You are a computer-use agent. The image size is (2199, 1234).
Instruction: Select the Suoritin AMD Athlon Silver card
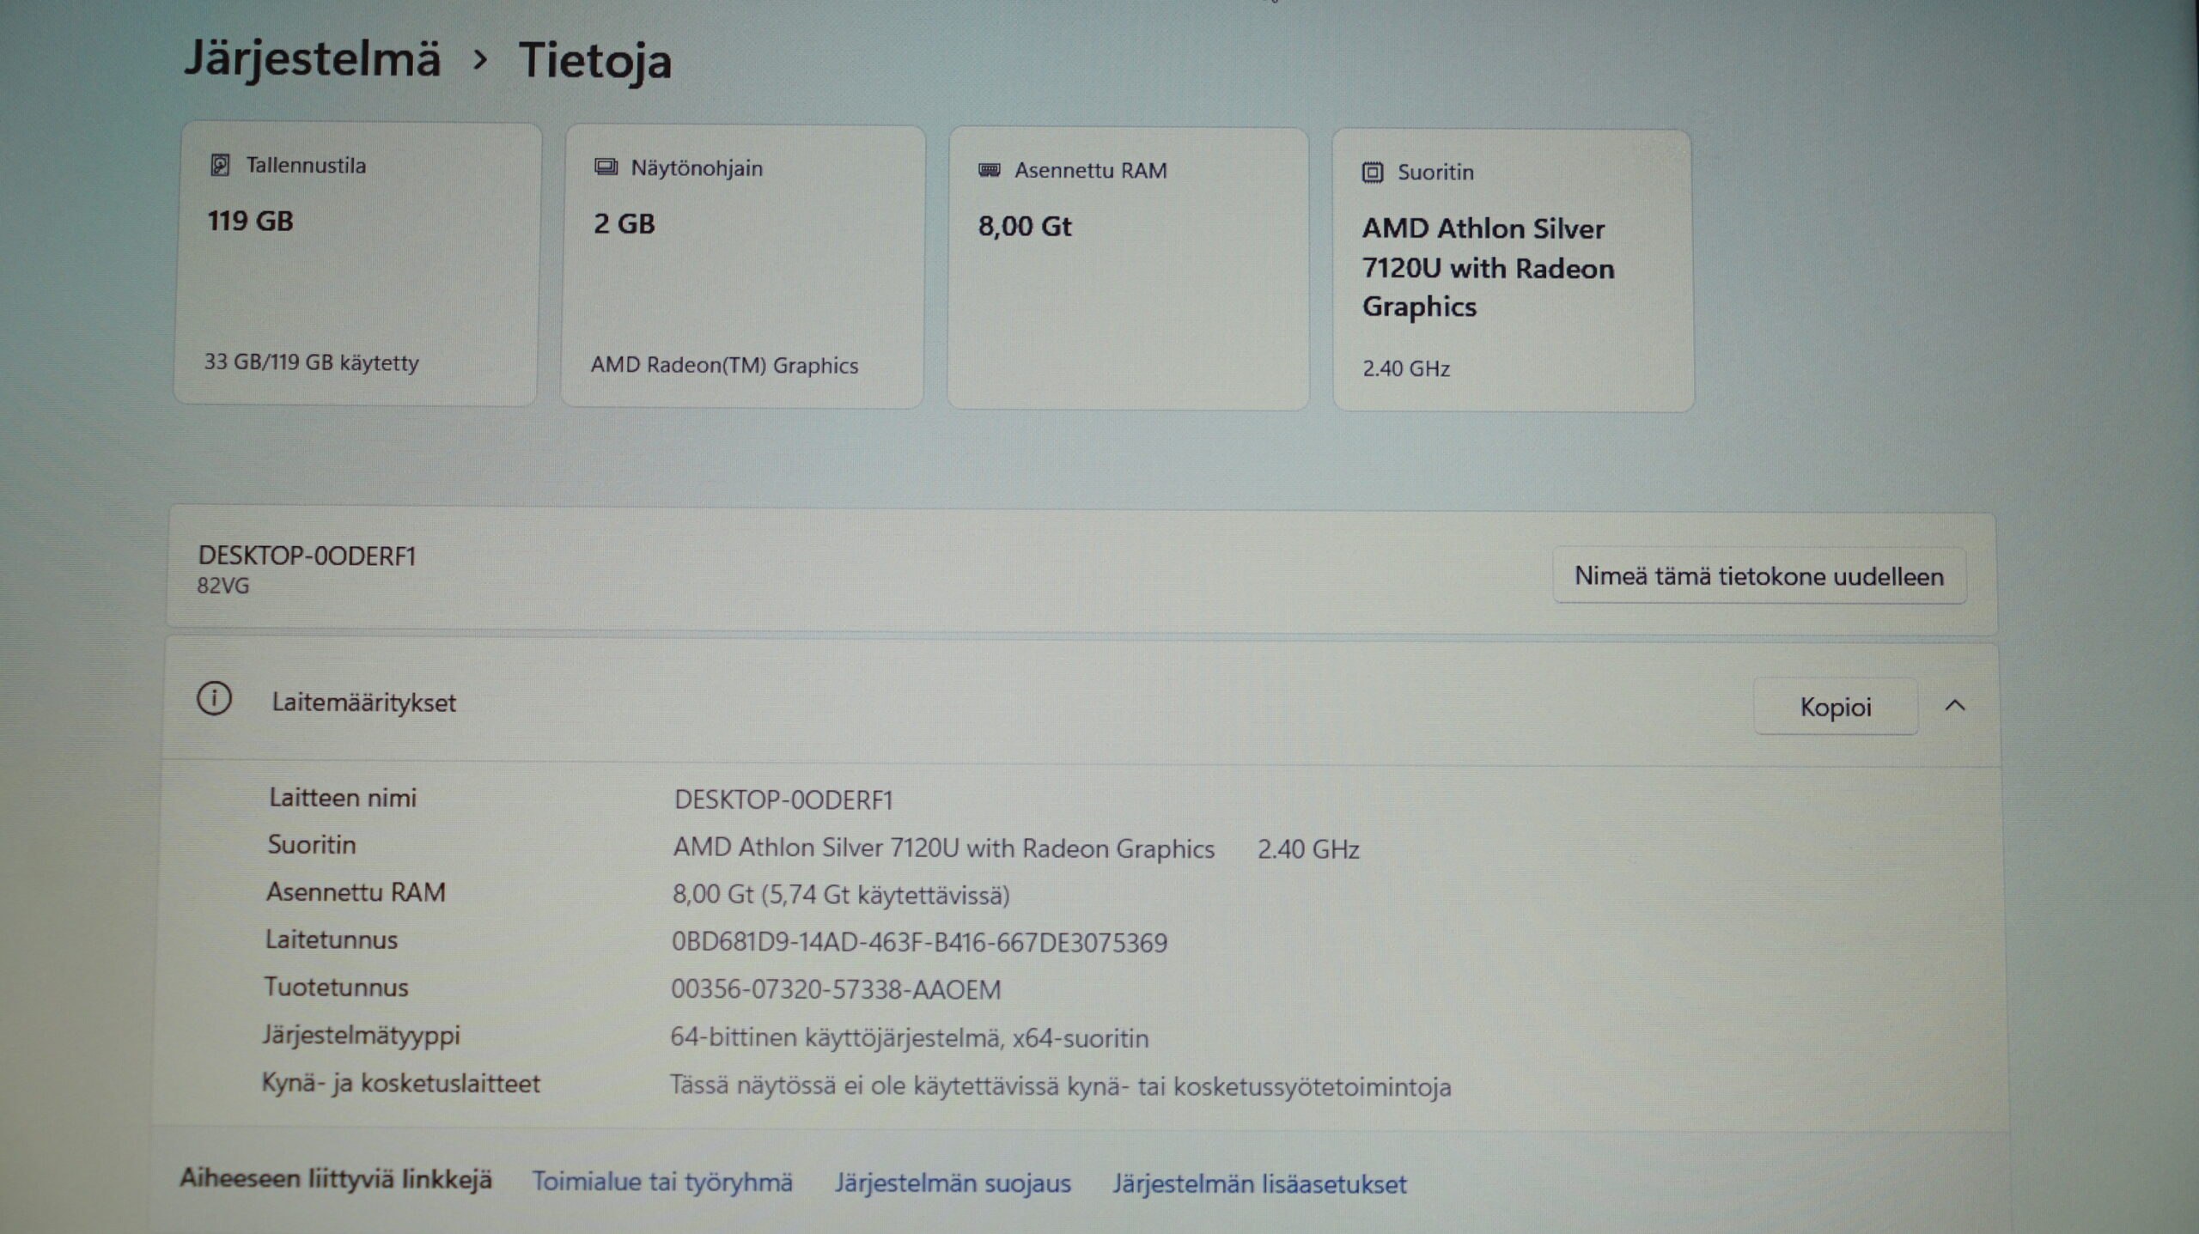coord(1513,271)
